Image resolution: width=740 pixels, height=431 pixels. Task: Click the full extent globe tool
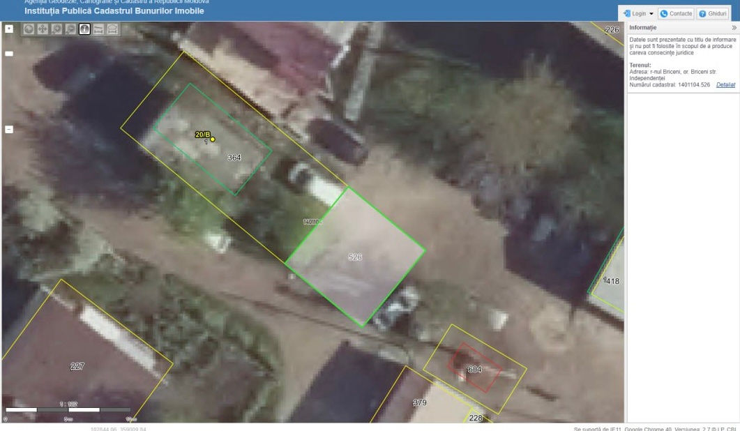pyautogui.click(x=29, y=29)
